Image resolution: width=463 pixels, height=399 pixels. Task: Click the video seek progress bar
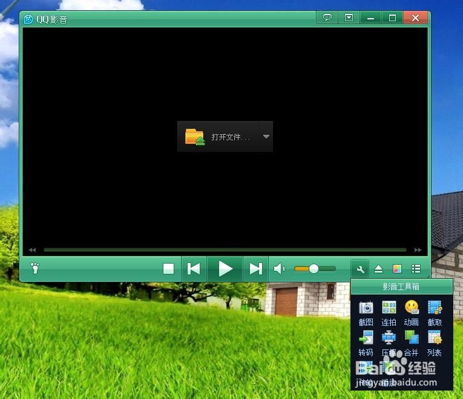tap(225, 250)
